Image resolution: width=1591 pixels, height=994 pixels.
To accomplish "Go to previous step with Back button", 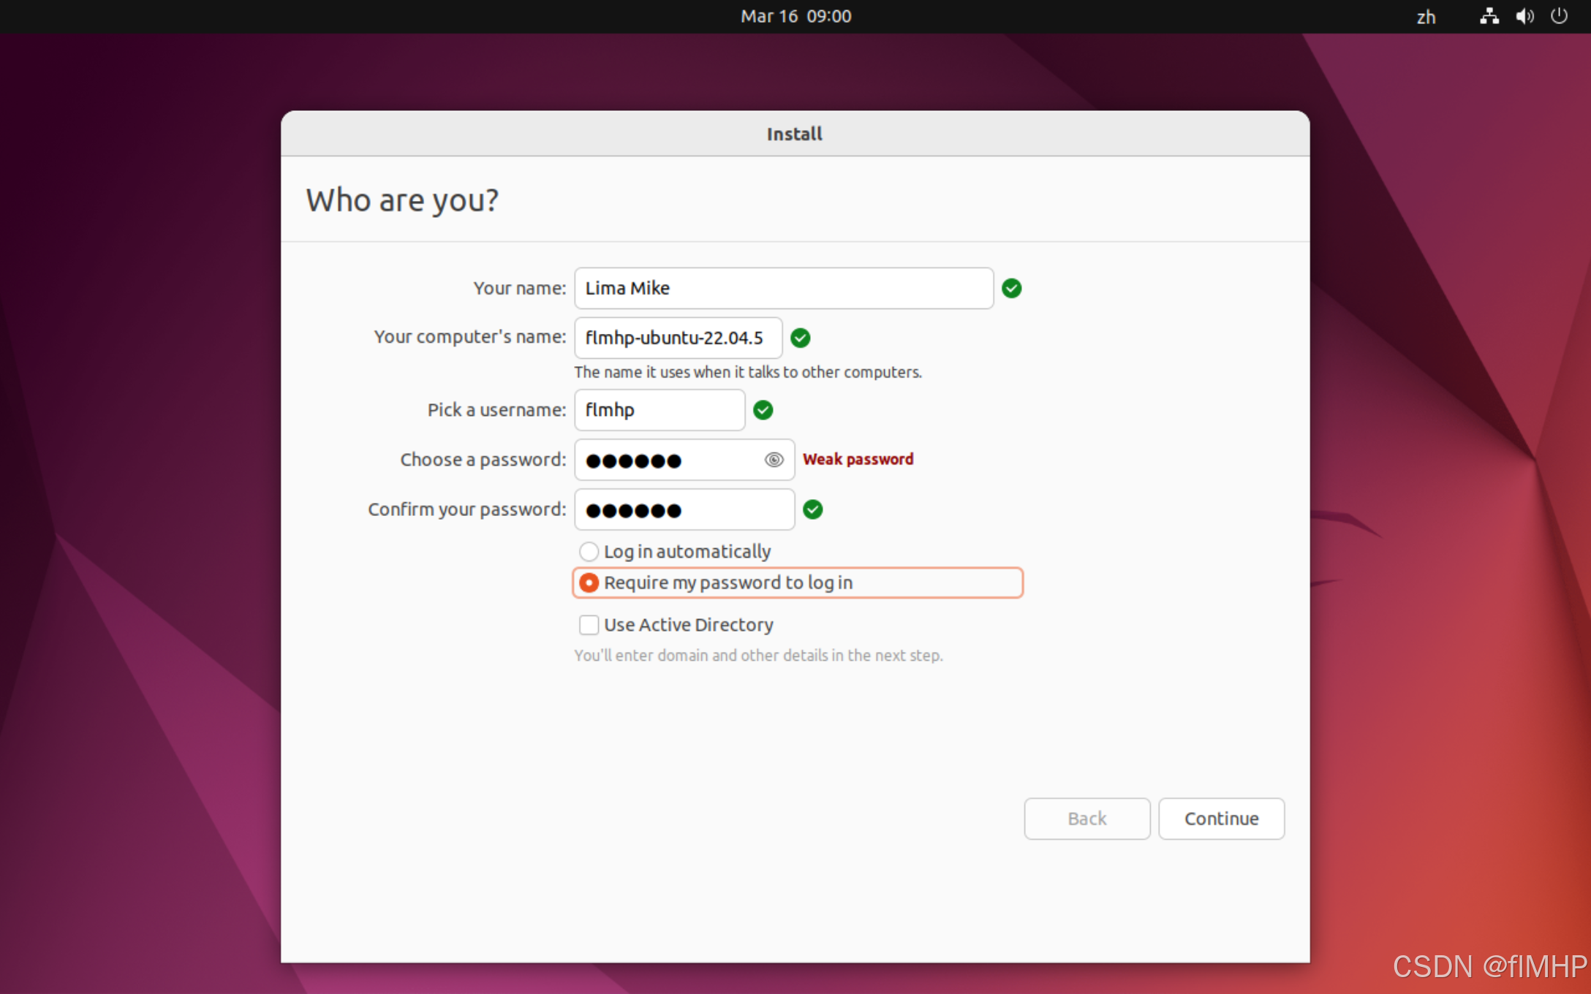I will tap(1087, 819).
